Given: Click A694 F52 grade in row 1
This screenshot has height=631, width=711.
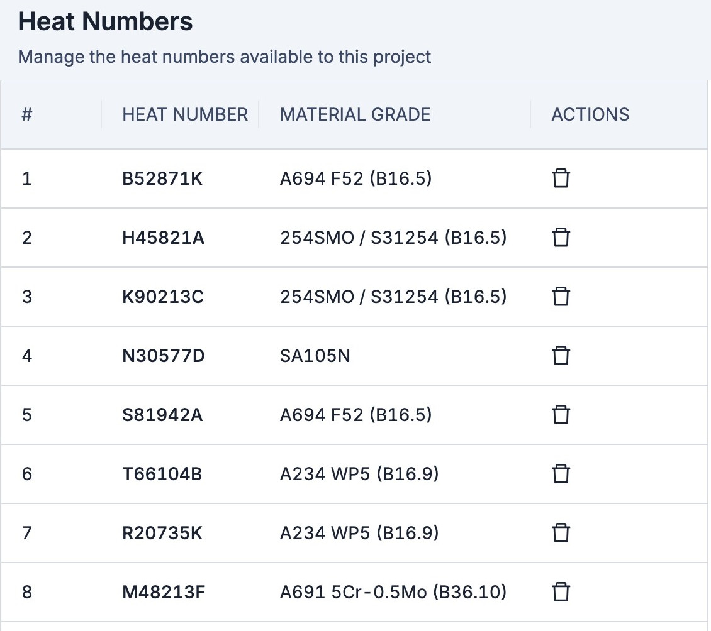Looking at the screenshot, I should pyautogui.click(x=356, y=178).
